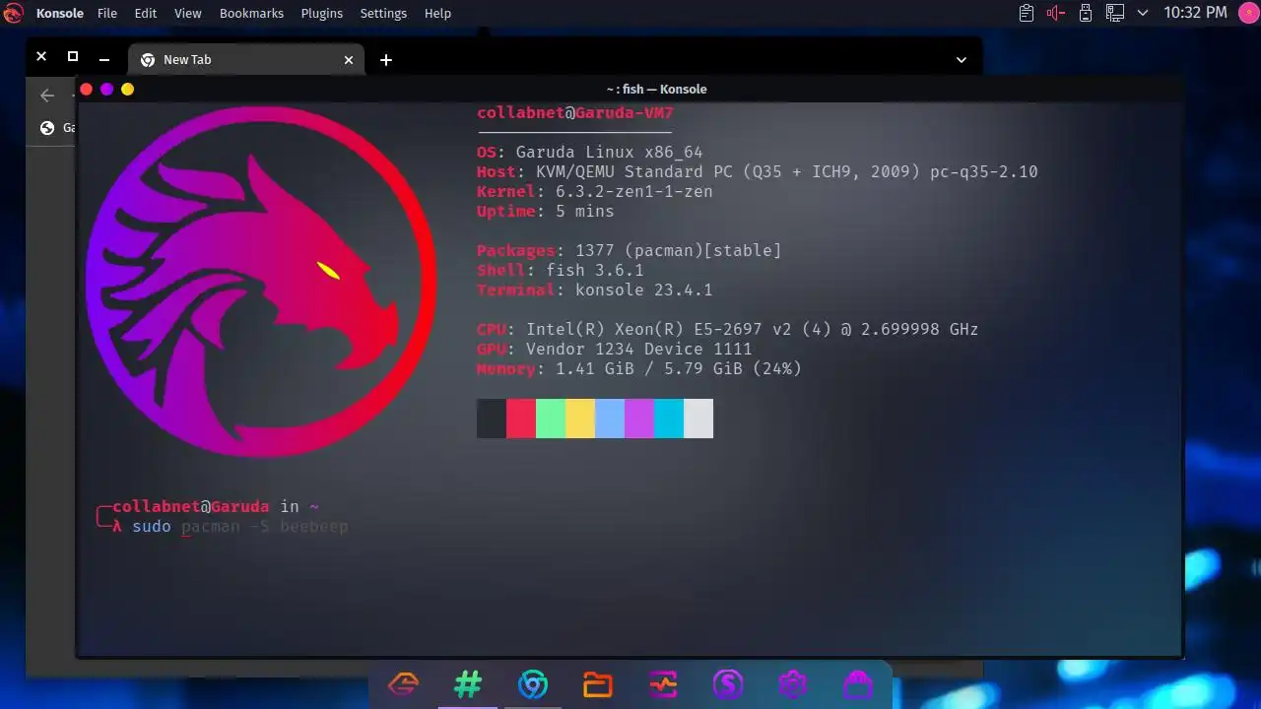The image size is (1261, 709).
Task: Click the globe bookmark icon in browser
Action: tap(46, 128)
